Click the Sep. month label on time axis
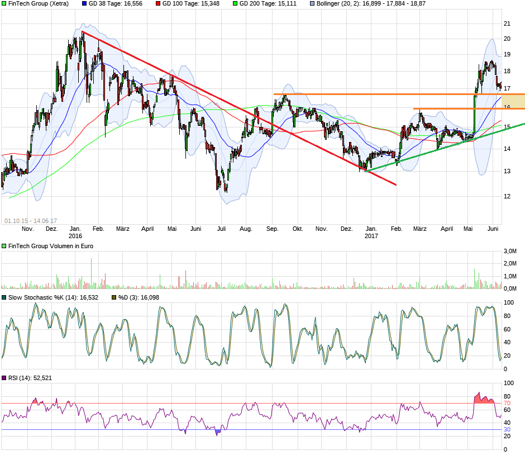 273,229
